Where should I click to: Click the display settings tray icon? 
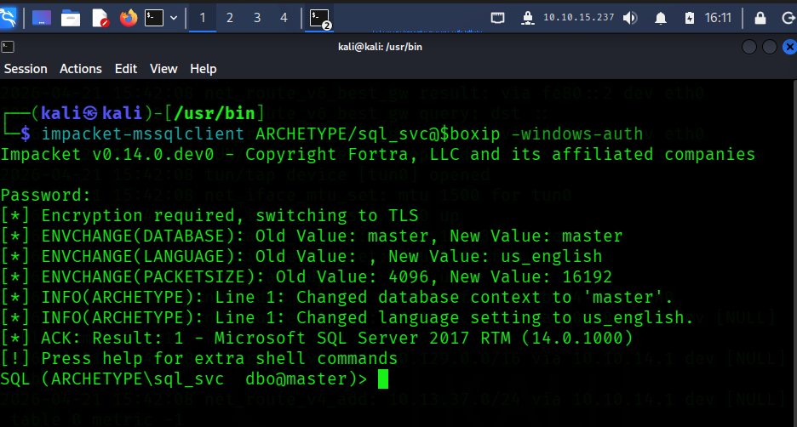pyautogui.click(x=497, y=18)
